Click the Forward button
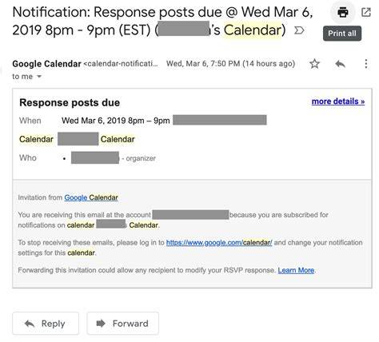Image resolution: width=379 pixels, height=342 pixels. coord(122,324)
